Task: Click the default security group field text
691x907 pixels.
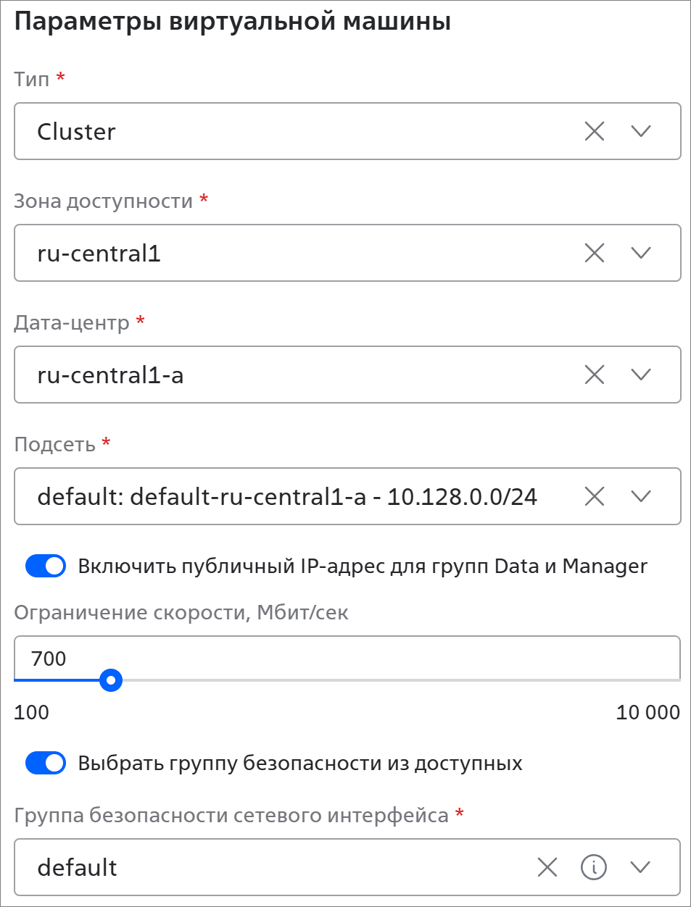Action: (x=77, y=868)
